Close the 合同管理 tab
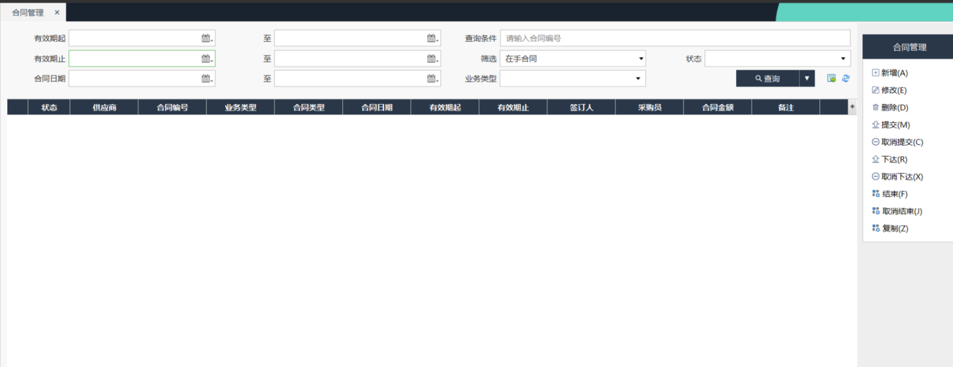953x367 pixels. 57,12
